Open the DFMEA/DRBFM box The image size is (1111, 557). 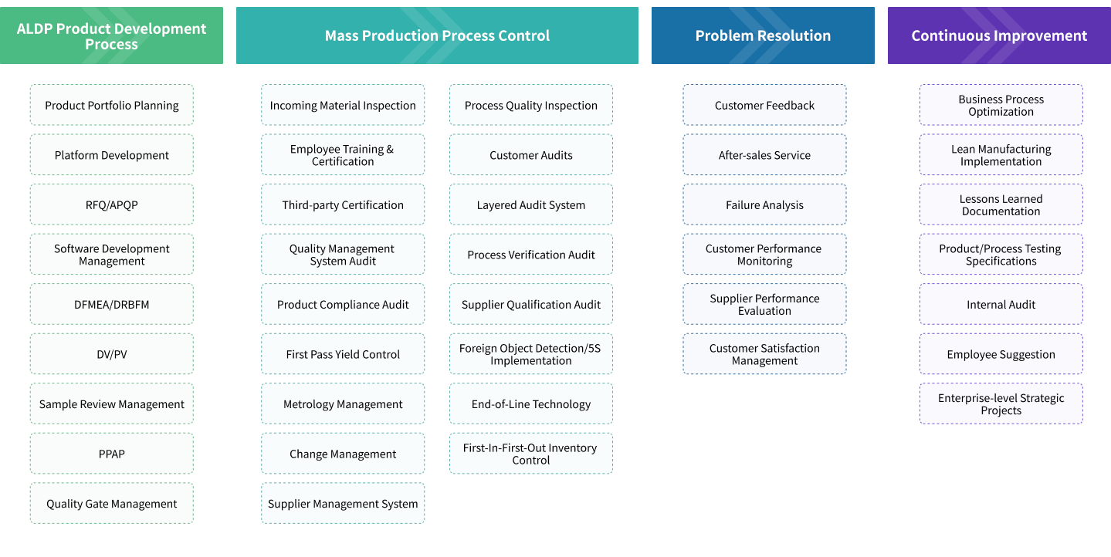tap(112, 305)
